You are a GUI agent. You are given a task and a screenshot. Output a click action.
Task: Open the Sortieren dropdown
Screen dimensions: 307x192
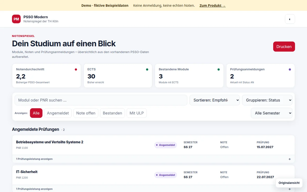(x=215, y=100)
